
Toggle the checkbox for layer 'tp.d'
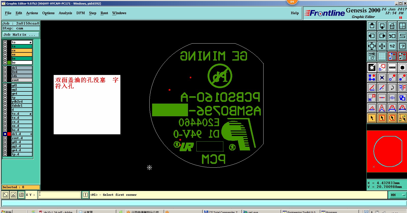point(5,154)
